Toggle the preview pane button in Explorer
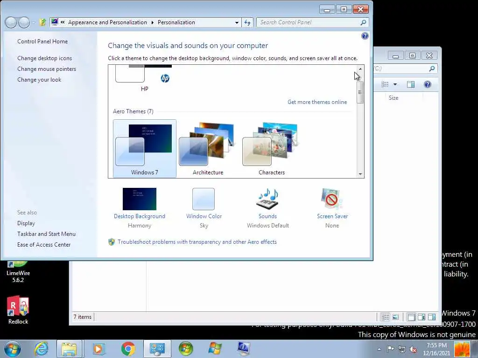The image size is (478, 358). [x=411, y=84]
